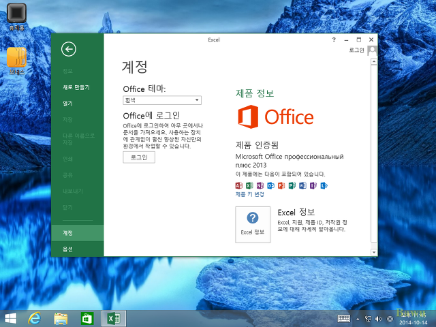
Task: Click the InfoPath product icon
Action: point(313,185)
